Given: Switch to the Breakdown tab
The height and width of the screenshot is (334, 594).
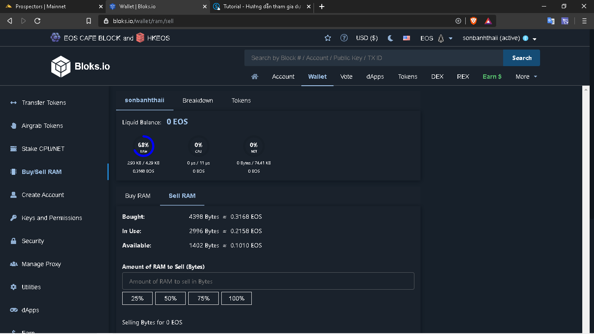Looking at the screenshot, I should [198, 100].
